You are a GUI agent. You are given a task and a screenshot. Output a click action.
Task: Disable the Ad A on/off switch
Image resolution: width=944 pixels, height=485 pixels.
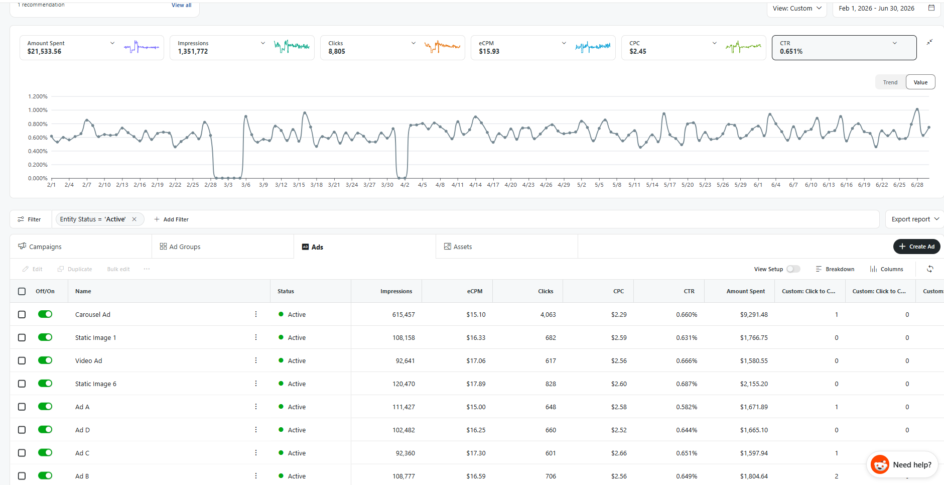[45, 407]
